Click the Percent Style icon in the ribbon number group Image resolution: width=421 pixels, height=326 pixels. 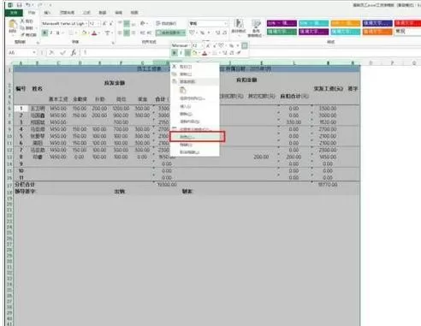(202, 33)
